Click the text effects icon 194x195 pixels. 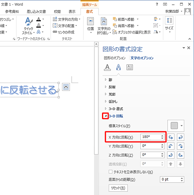point(38,32)
